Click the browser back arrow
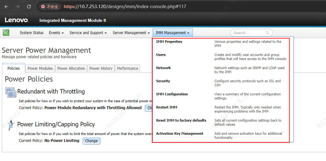The height and width of the screenshot is (161, 326). [6, 7]
